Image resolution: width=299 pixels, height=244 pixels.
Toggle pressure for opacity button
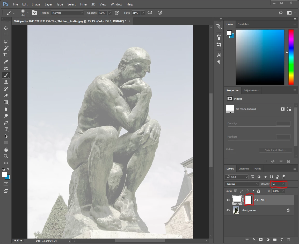(x=117, y=13)
